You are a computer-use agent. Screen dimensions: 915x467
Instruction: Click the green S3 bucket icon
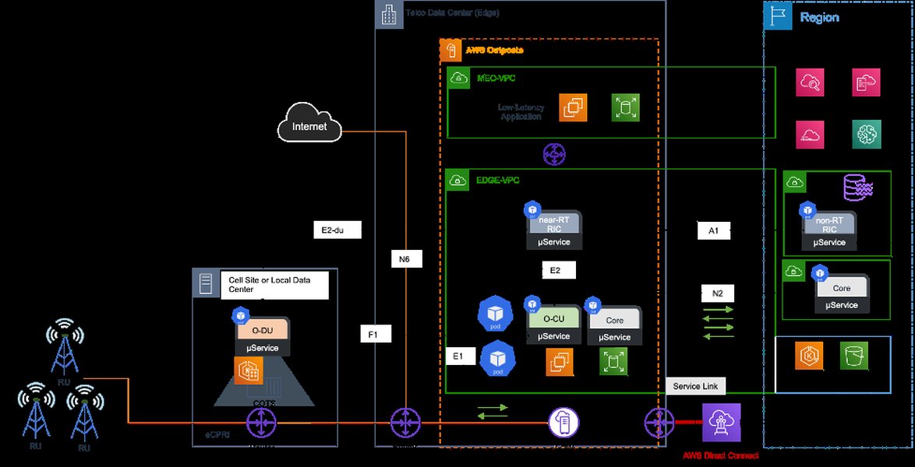pyautogui.click(x=854, y=355)
